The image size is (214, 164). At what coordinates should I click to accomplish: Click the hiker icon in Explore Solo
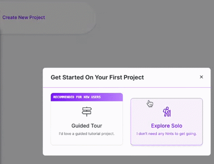(167, 111)
